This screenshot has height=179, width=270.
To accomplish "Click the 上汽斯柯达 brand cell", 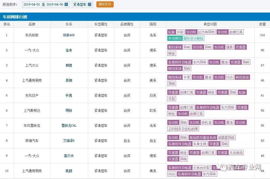I will (x=32, y=110).
